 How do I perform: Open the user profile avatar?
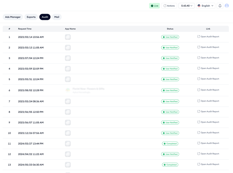pyautogui.click(x=227, y=6)
